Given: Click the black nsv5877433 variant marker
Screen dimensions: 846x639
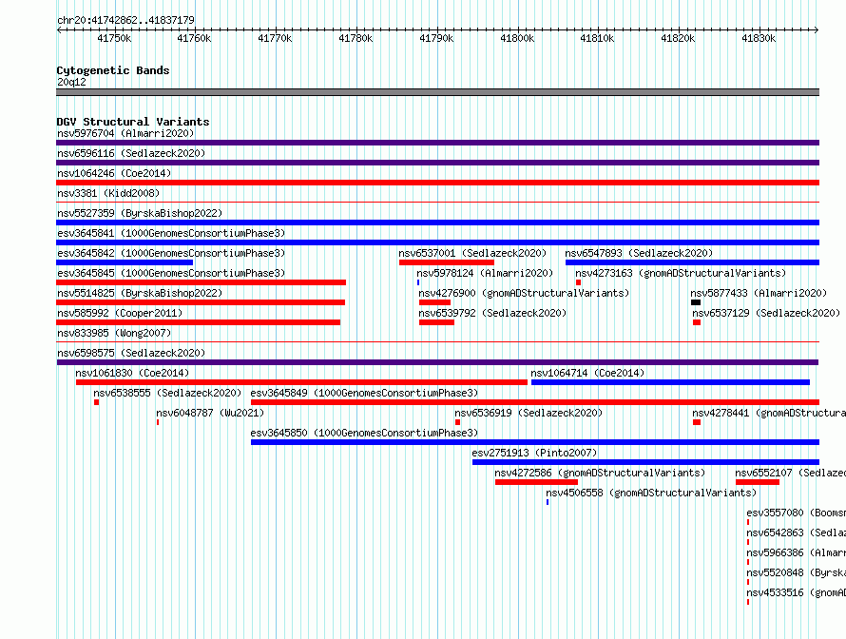Looking at the screenshot, I should click(696, 302).
